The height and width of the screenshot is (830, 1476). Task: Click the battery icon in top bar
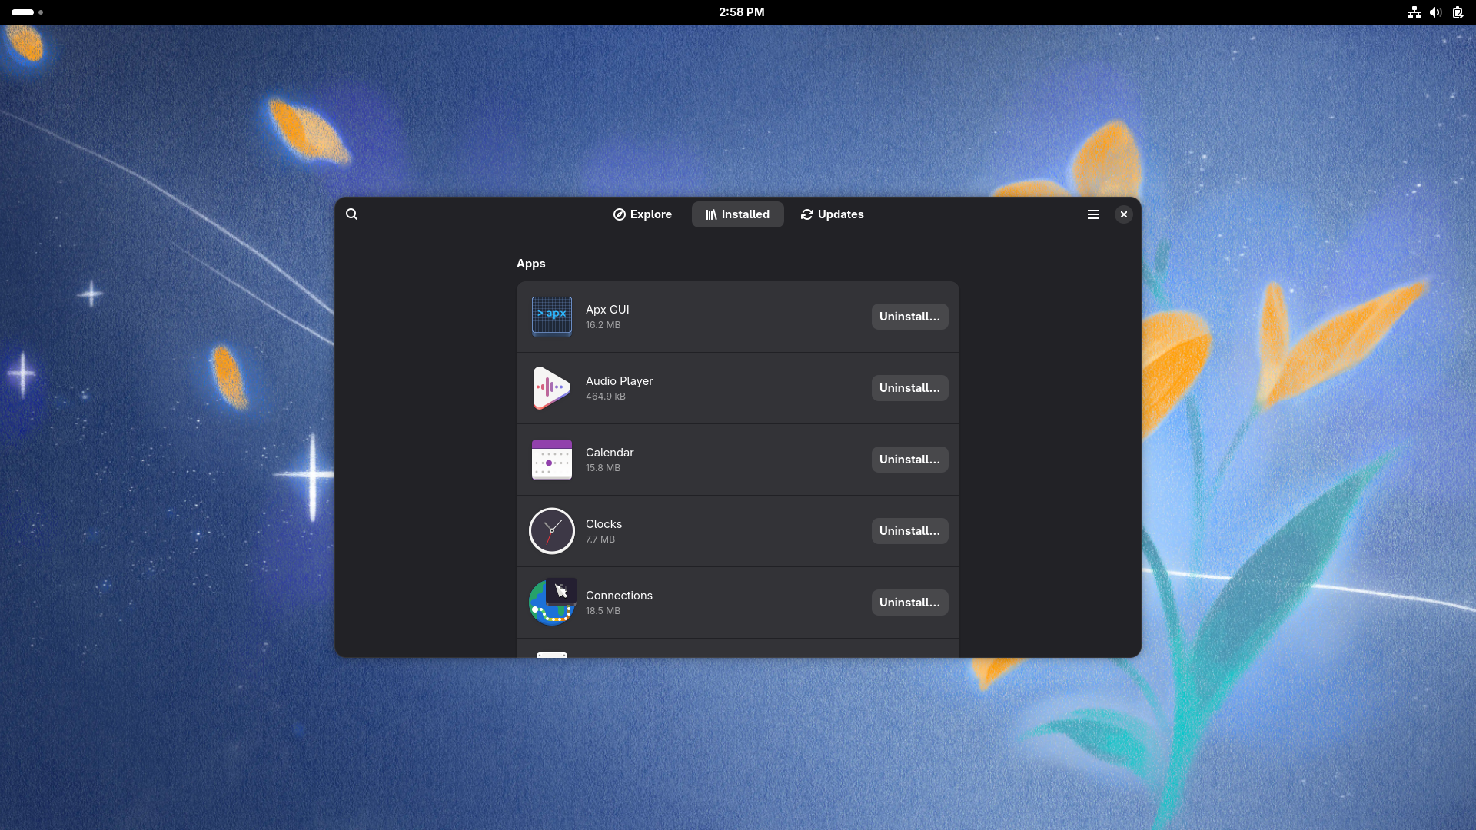point(1457,12)
